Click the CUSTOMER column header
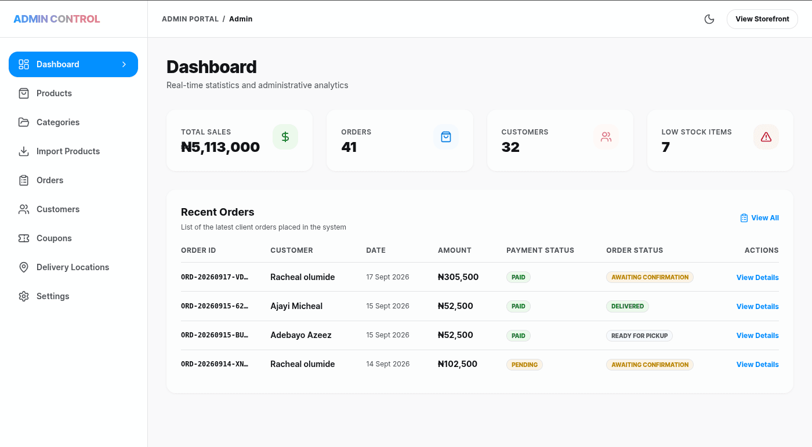This screenshot has height=447, width=812. (292, 250)
